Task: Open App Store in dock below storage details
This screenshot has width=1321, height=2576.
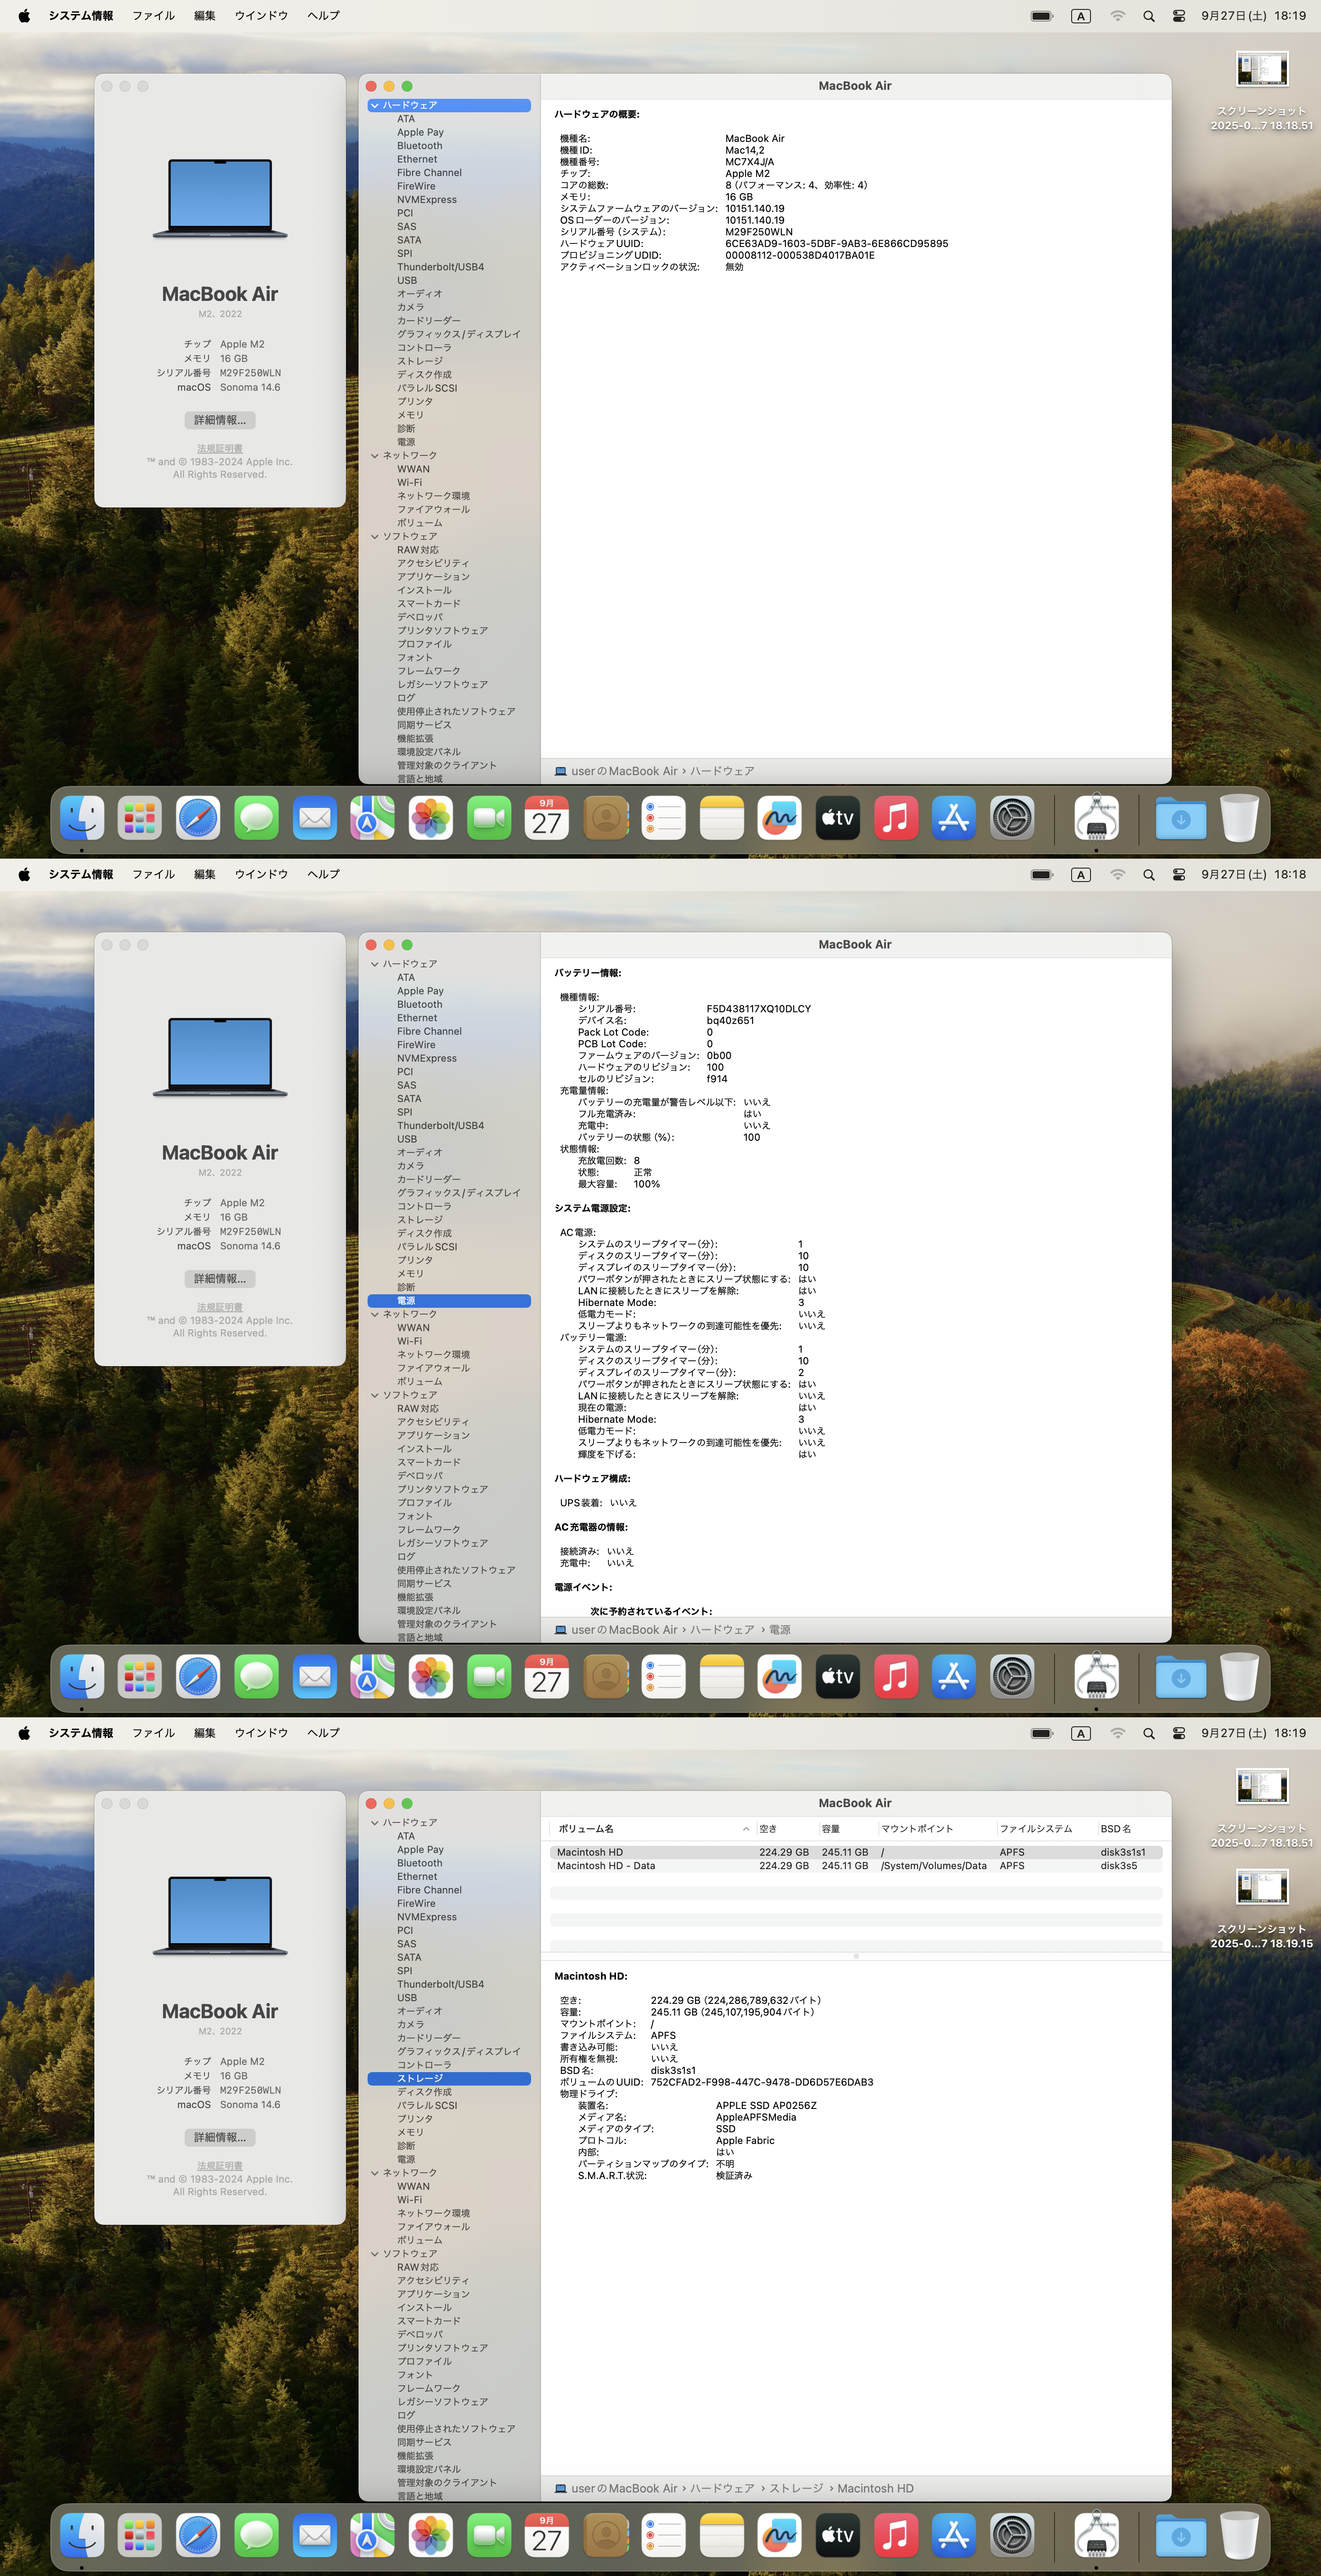Action: (x=954, y=2536)
